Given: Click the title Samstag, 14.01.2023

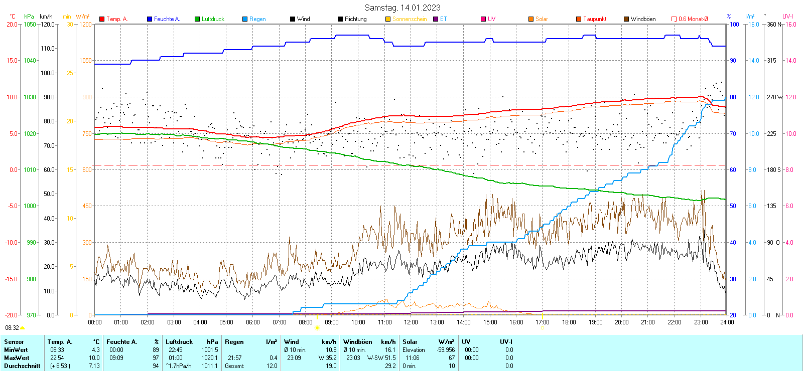Looking at the screenshot, I should pyautogui.click(x=402, y=8).
